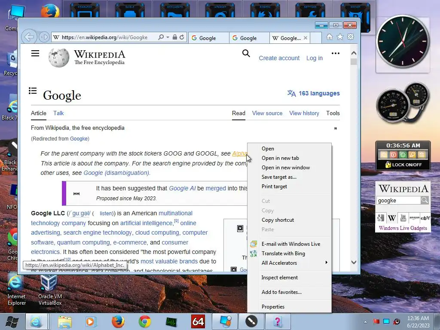
Task: Open the View source tab
Action: click(267, 113)
